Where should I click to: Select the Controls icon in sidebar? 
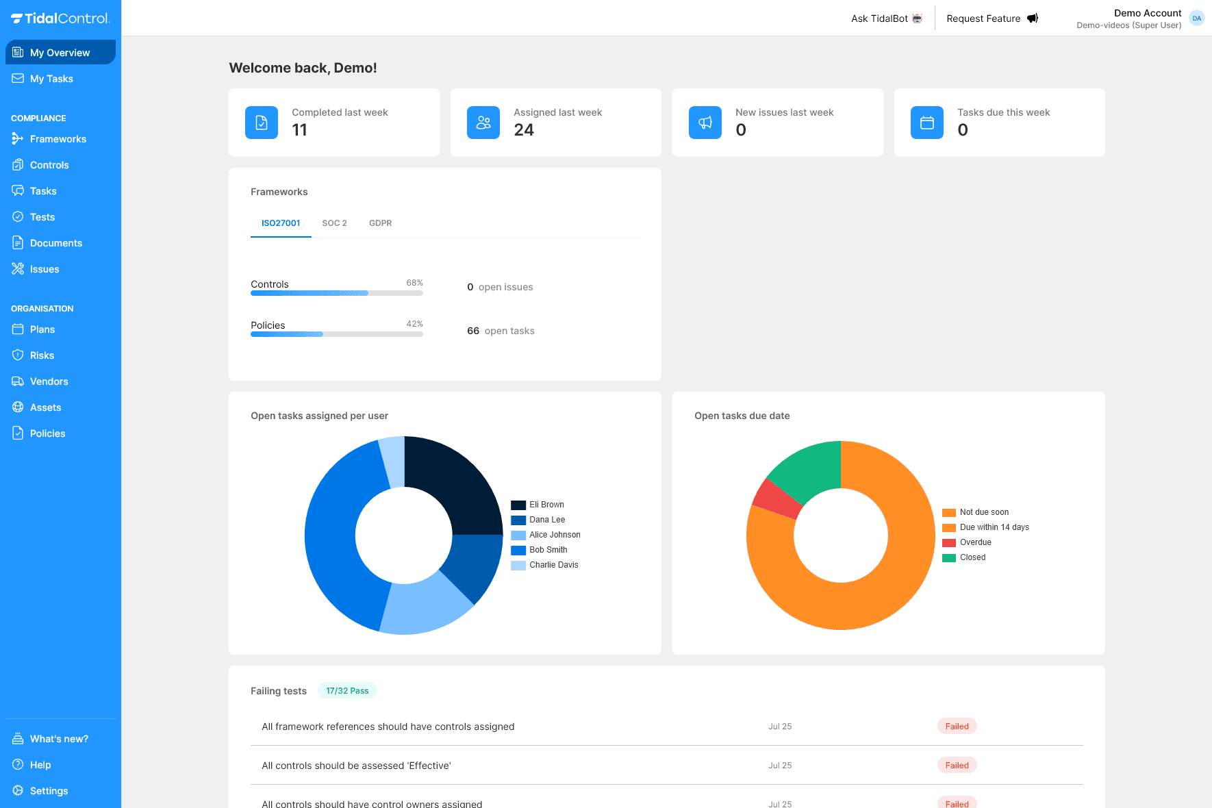coord(18,165)
